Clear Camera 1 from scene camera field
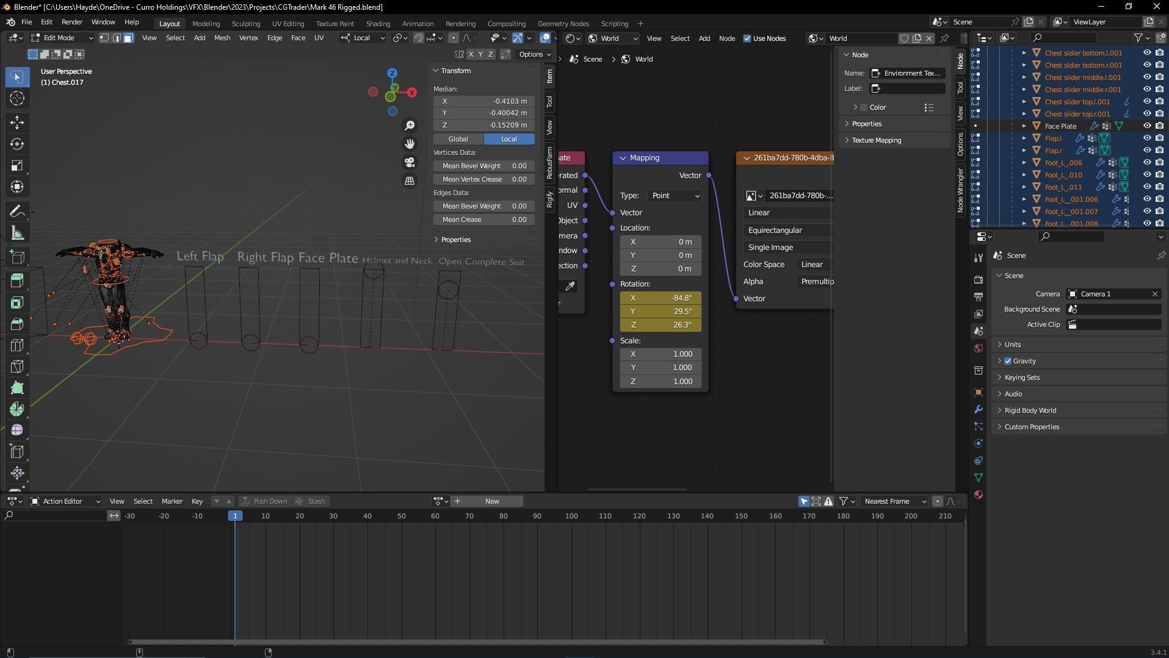Screen dimensions: 1169x658 pyautogui.click(x=1155, y=294)
